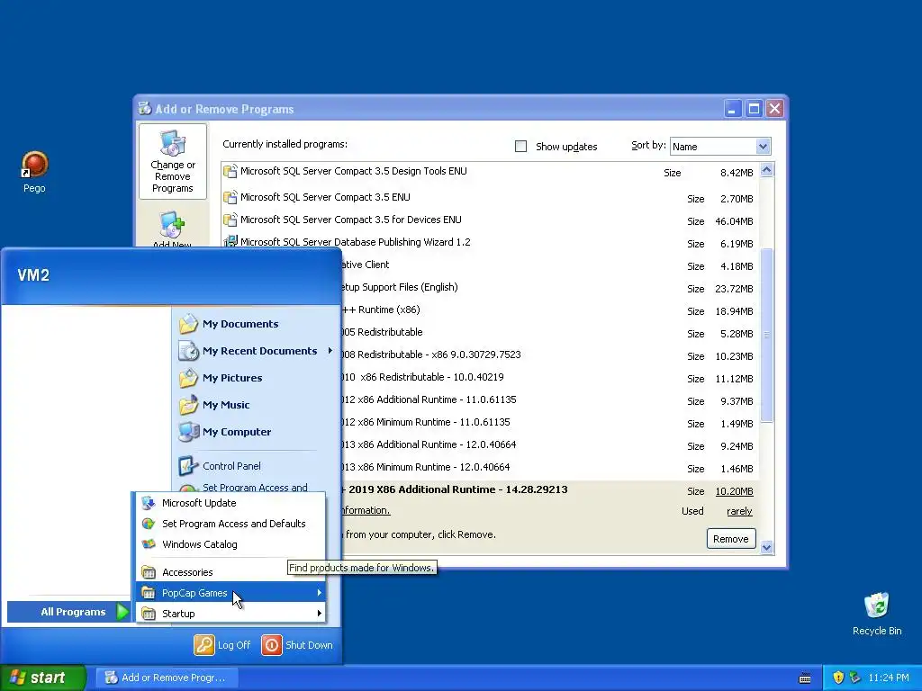Click the program list scrollbar thumb
Image resolution: width=922 pixels, height=691 pixels.
click(766, 335)
